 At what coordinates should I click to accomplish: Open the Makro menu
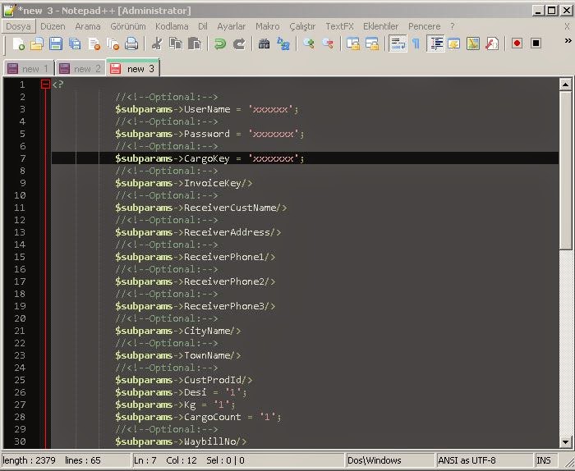(267, 26)
